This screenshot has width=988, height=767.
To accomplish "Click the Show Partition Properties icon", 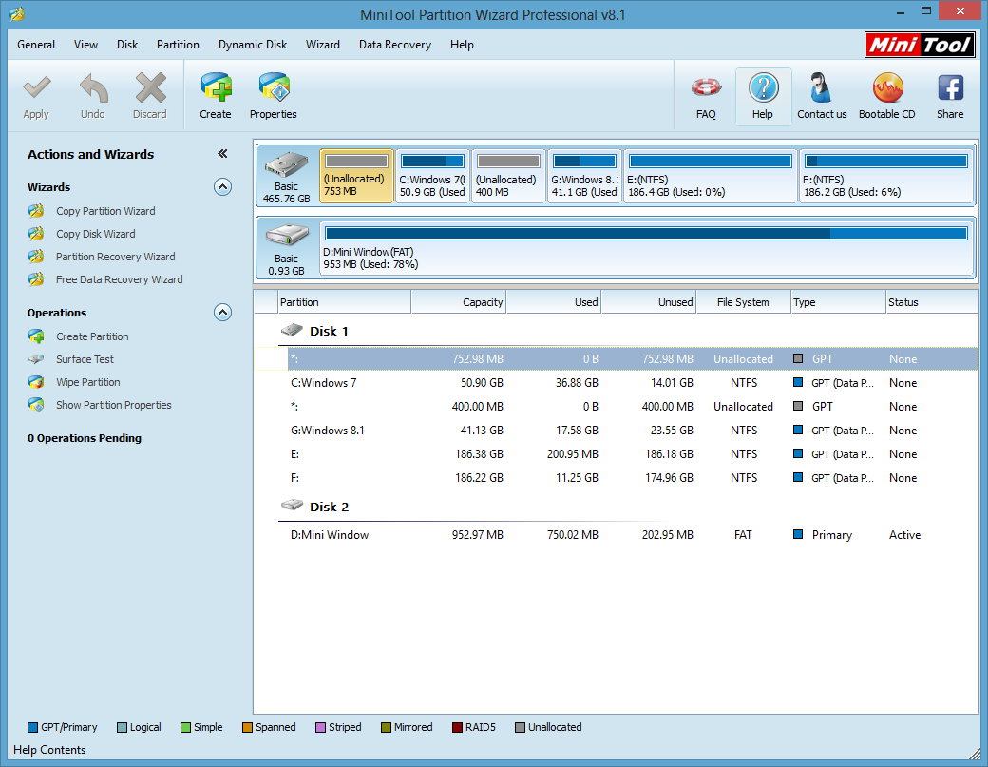I will [x=36, y=405].
